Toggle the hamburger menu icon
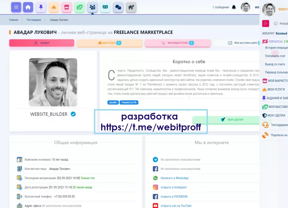Screen dimensions: 288x208 point(15,7)
